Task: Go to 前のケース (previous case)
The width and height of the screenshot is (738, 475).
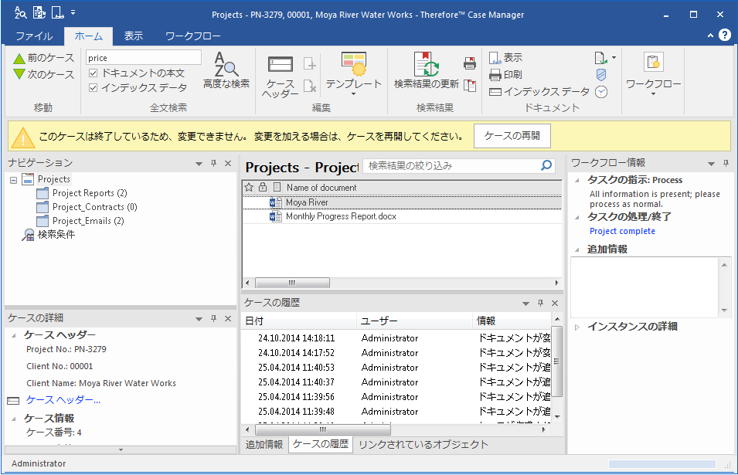Action: 44,58
